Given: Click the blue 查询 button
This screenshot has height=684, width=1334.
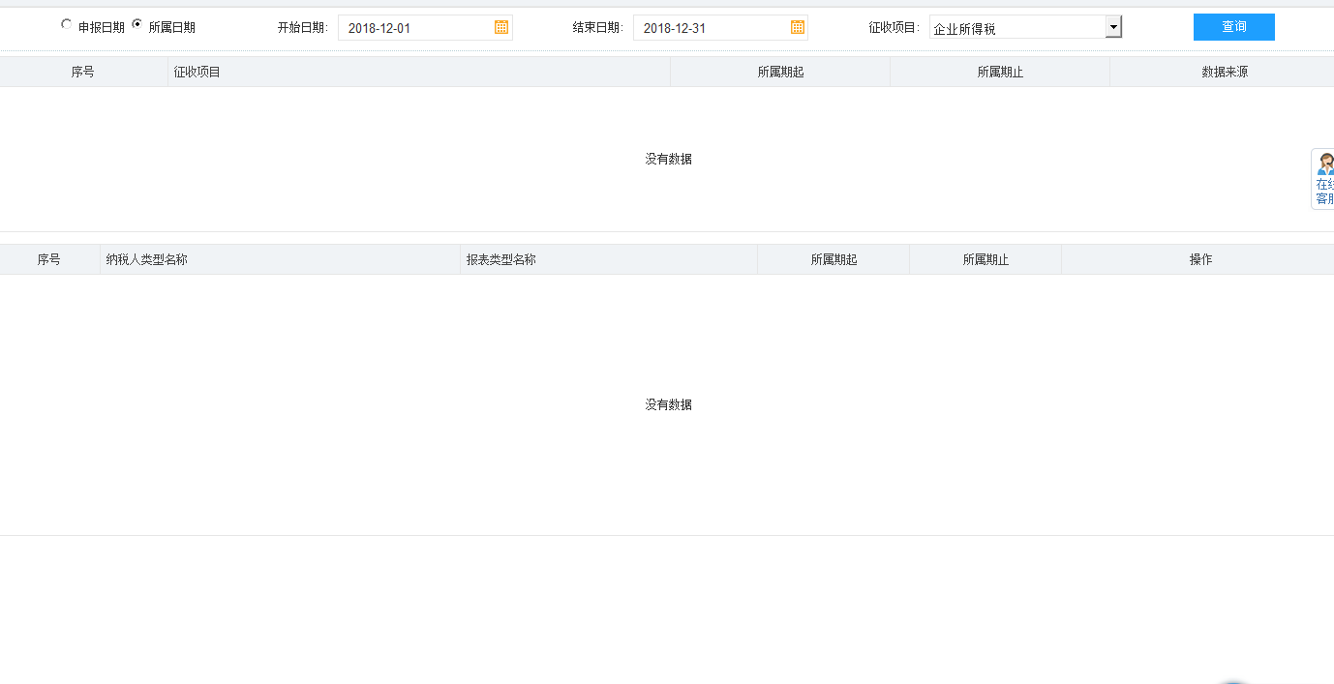Looking at the screenshot, I should (1233, 27).
